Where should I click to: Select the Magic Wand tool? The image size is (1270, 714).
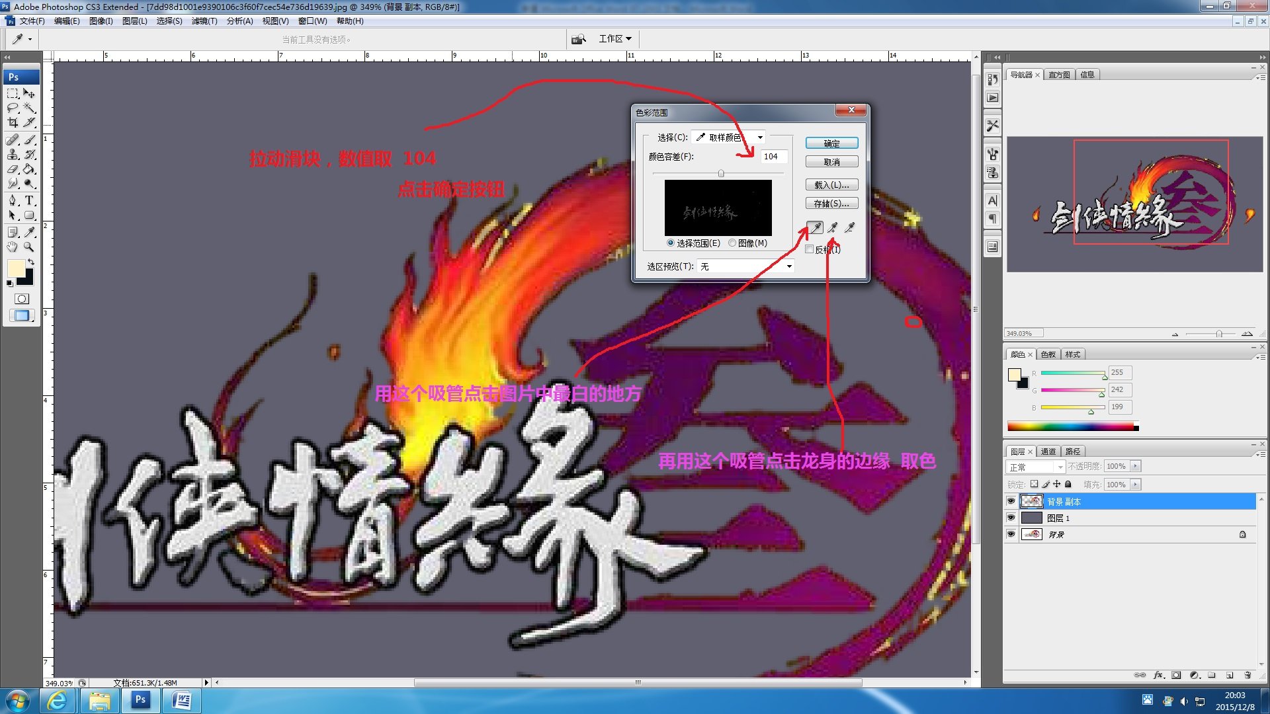[29, 108]
